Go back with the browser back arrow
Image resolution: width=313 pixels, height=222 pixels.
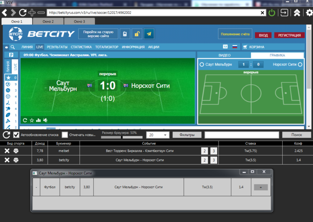coord(4,13)
